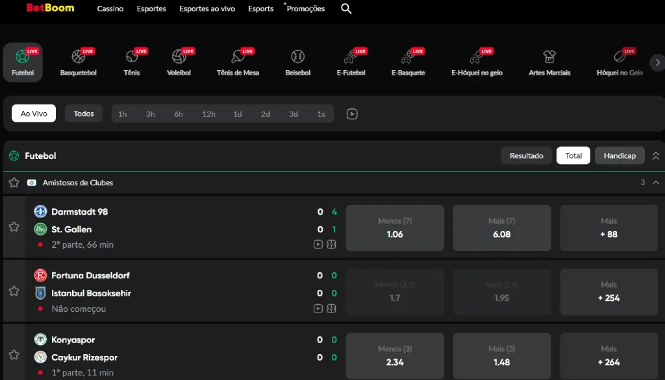Collapse the Futebol section double chevron

tap(656, 156)
